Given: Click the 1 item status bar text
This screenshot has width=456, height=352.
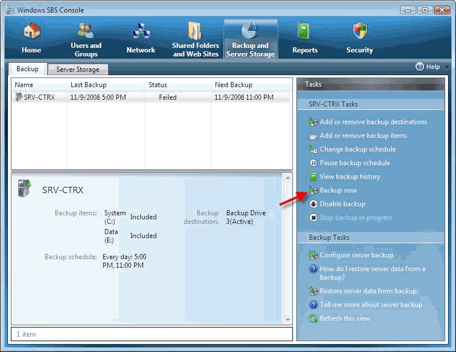Looking at the screenshot, I should (x=26, y=334).
